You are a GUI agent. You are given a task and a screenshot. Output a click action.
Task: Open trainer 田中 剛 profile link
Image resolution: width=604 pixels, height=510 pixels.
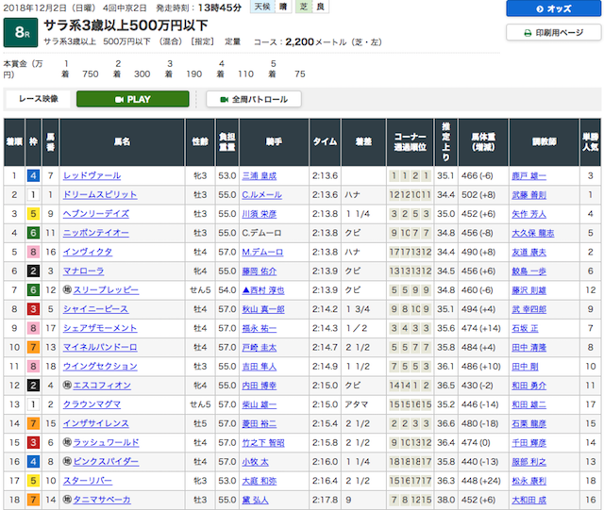click(525, 367)
